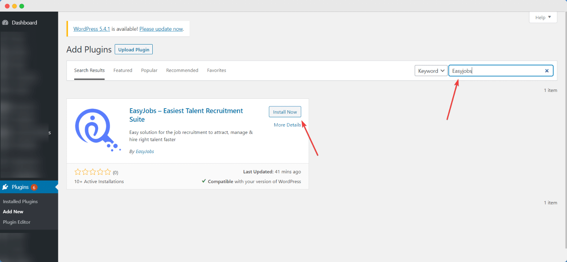Switch to the Featured tab
The image size is (567, 262).
click(123, 70)
